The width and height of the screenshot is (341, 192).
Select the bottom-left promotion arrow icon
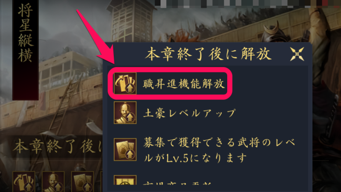[x=24, y=181]
